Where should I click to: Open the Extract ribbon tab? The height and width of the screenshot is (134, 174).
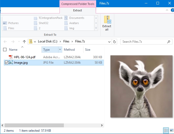78,10
